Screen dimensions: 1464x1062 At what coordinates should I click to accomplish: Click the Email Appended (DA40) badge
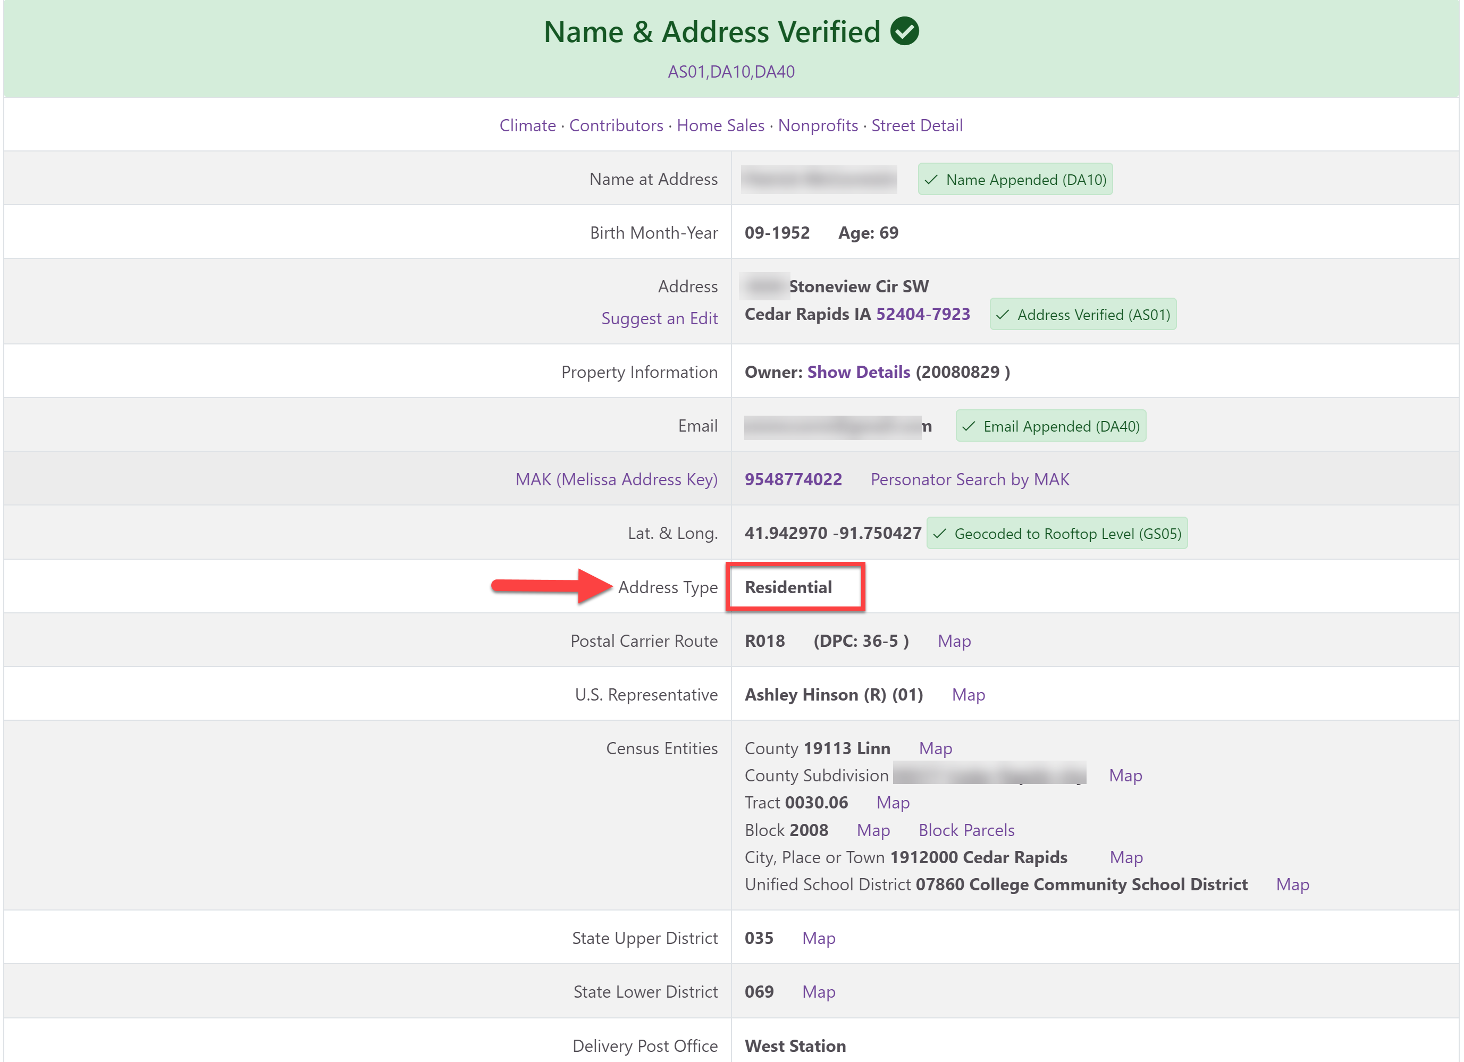(x=1050, y=426)
